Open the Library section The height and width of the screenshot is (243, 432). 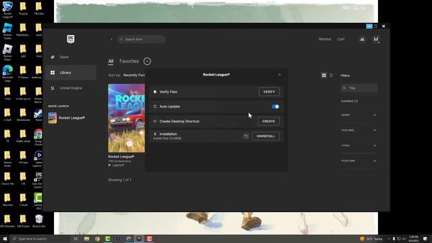71,72
